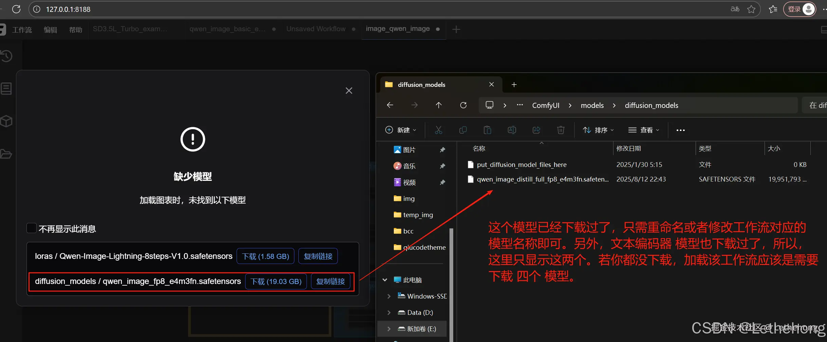The image size is (827, 342).
Task: Go forward in File Explorer
Action: 415,105
